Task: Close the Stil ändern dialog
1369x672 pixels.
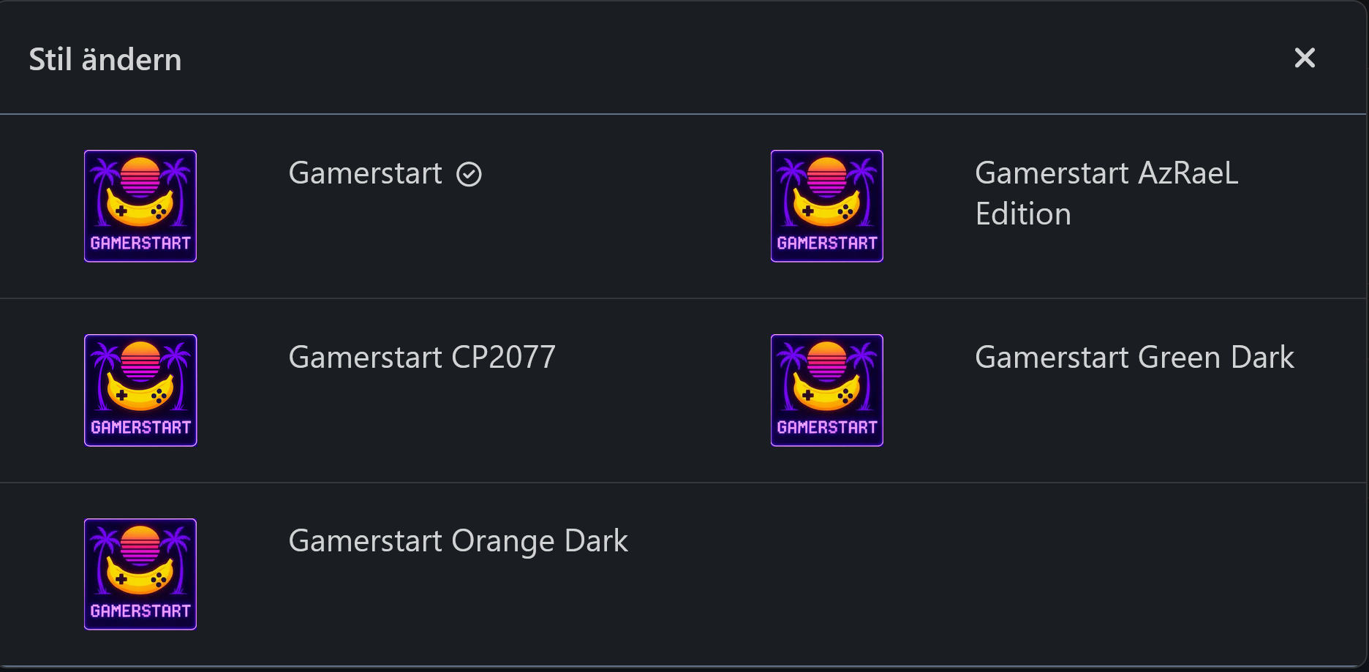Action: tap(1305, 58)
